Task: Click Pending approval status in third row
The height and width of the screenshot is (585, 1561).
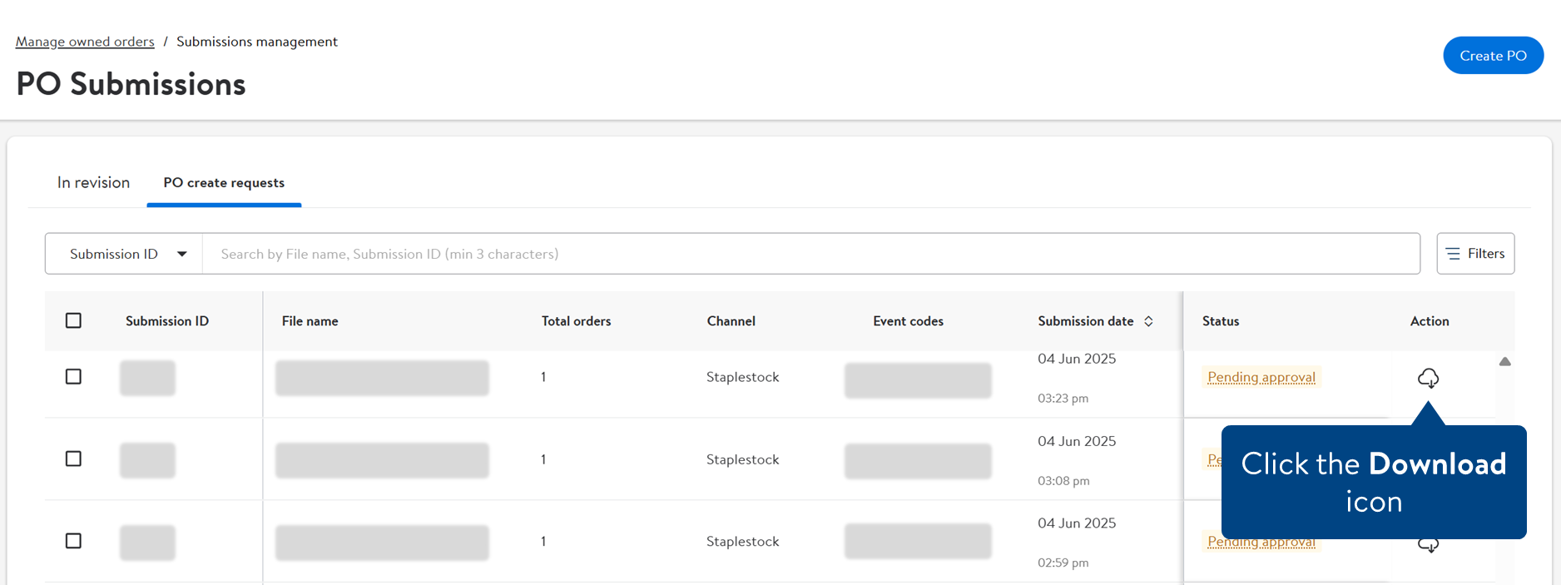Action: click(1261, 543)
